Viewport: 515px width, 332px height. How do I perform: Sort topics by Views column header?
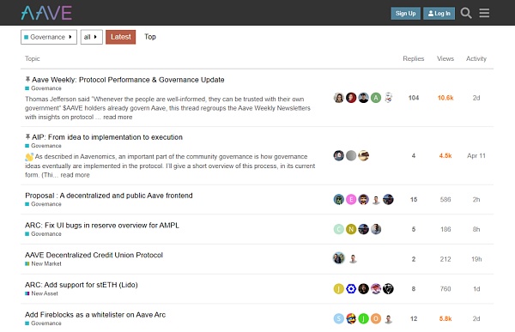coord(445,59)
